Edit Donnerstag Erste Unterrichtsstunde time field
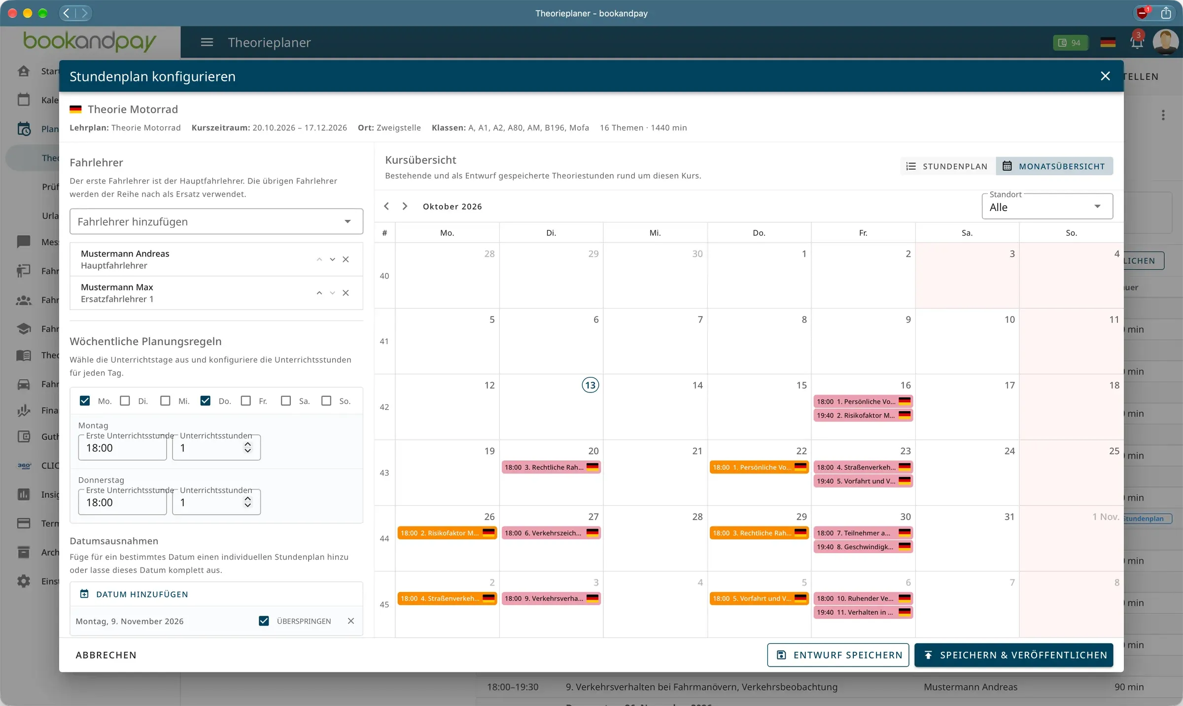This screenshot has height=706, width=1183. [122, 502]
